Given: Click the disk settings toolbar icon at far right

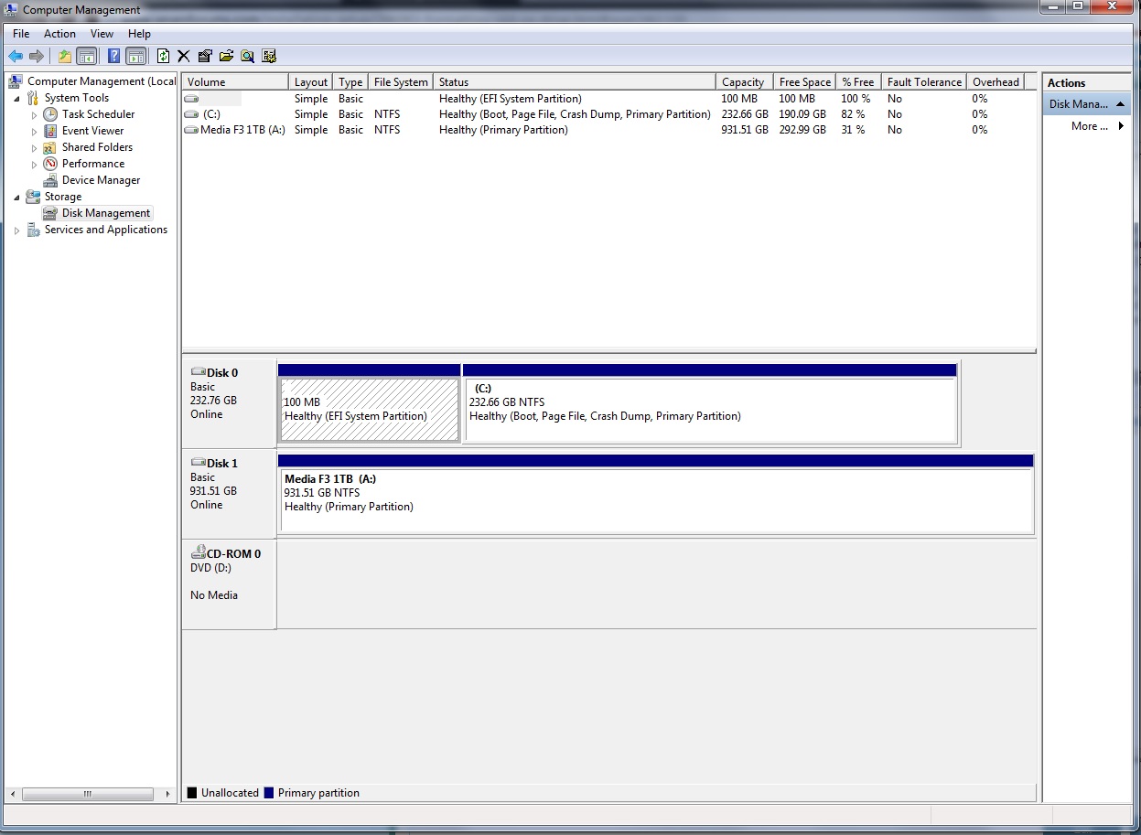Looking at the screenshot, I should [x=269, y=56].
